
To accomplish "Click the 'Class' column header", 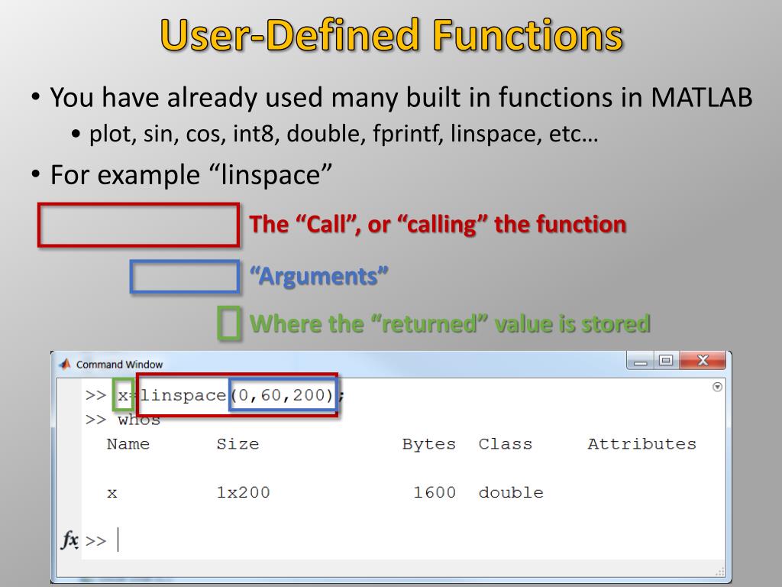I will click(x=506, y=444).
